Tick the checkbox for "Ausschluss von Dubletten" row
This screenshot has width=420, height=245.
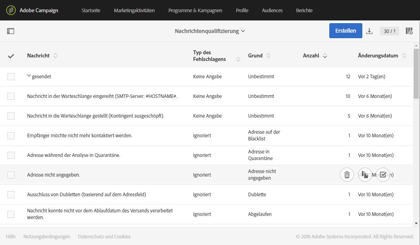click(11, 195)
